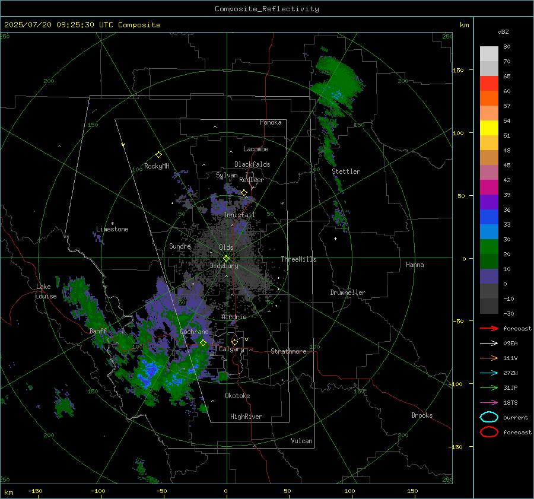This screenshot has height=499, width=534.
Task: Click the Cochrane label on map
Action: (x=194, y=332)
